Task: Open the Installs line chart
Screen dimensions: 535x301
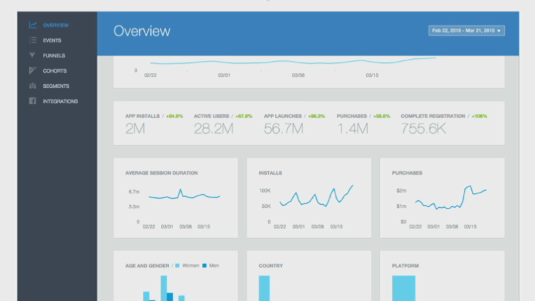Action: (309, 198)
